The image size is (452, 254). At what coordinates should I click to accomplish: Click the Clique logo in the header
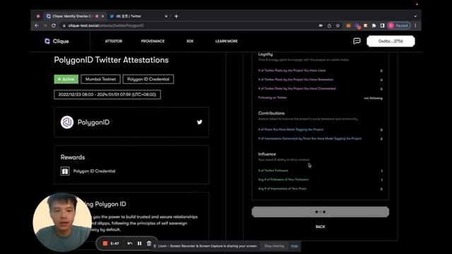point(56,41)
